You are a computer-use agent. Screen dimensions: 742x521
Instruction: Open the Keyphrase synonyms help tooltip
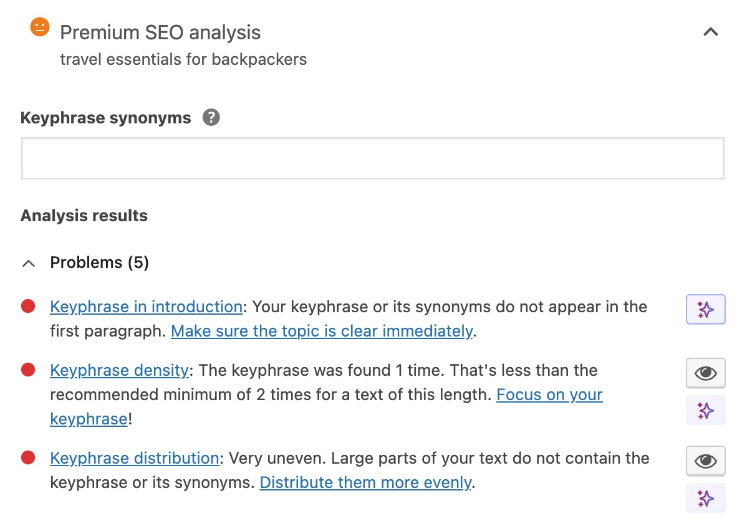coord(211,117)
